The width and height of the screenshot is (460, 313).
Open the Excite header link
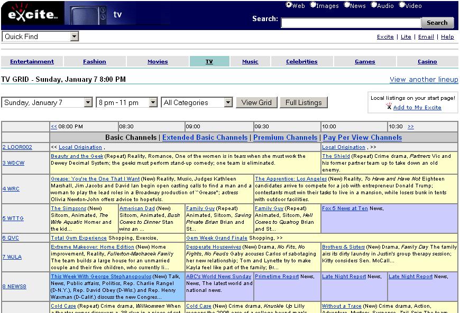[x=385, y=36]
